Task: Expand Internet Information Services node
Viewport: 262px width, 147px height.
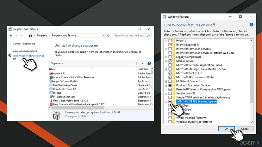Action: [166, 49]
